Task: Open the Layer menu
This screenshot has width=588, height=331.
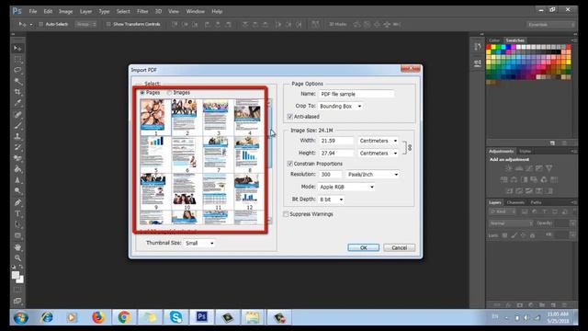Action: point(85,11)
